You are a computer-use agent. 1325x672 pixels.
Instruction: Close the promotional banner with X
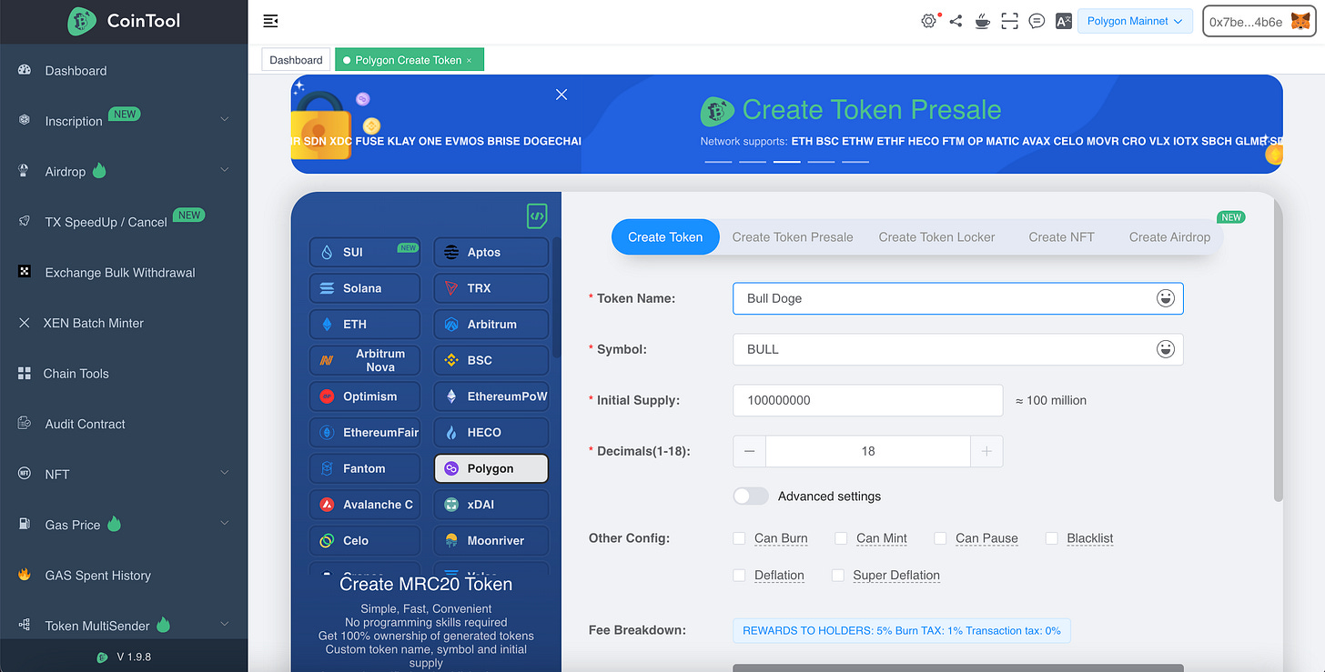coord(561,95)
